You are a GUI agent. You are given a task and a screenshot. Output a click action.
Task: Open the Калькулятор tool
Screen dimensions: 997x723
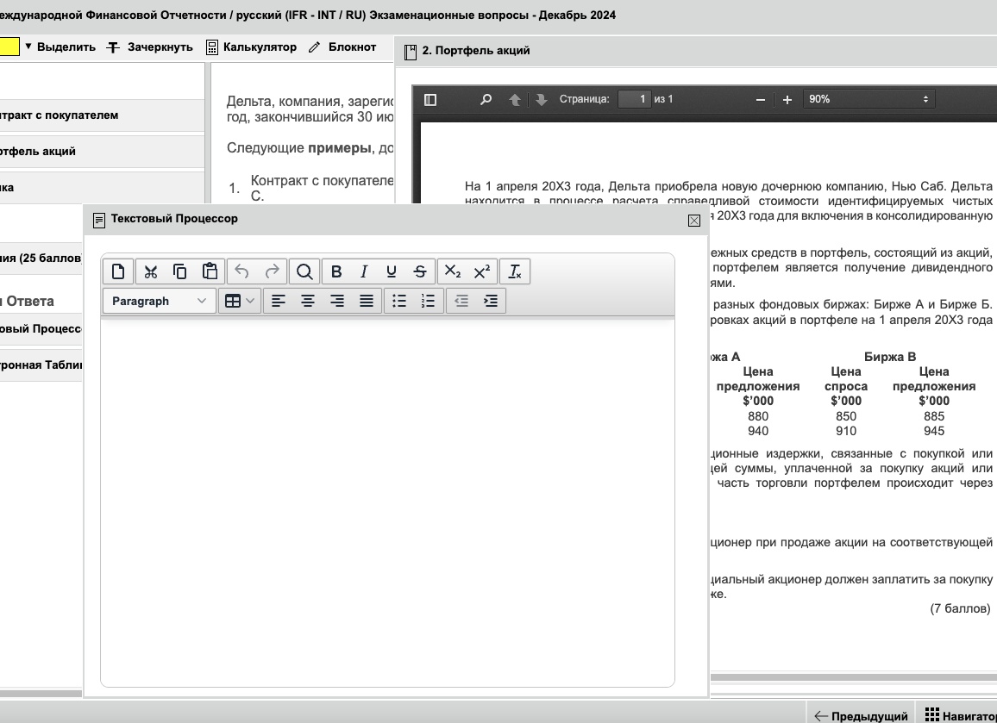[x=251, y=47]
